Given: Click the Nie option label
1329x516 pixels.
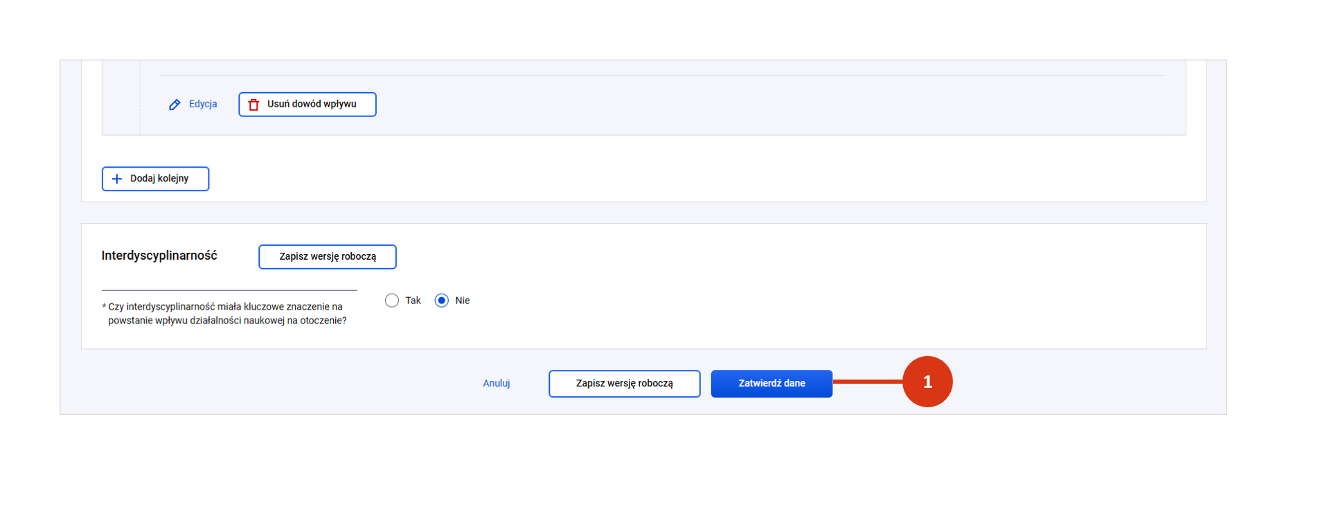Looking at the screenshot, I should tap(462, 301).
